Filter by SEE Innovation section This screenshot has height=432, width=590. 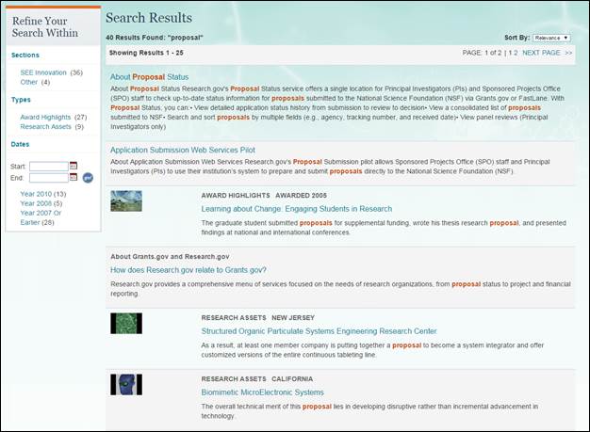(44, 72)
